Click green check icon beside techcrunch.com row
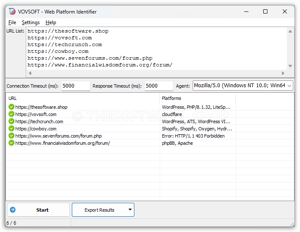The image size is (300, 232). [x=11, y=122]
